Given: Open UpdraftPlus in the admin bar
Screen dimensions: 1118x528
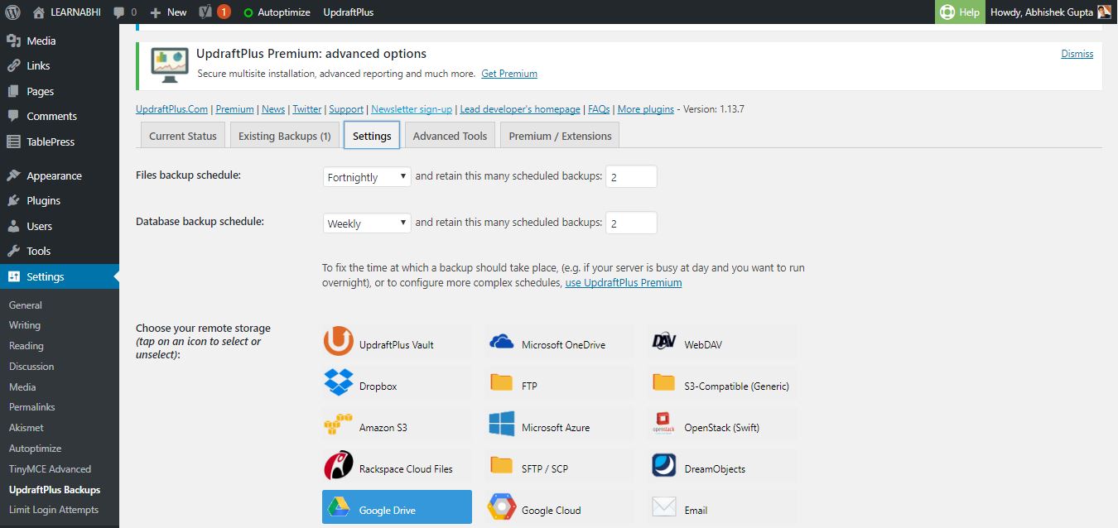Looking at the screenshot, I should [348, 12].
